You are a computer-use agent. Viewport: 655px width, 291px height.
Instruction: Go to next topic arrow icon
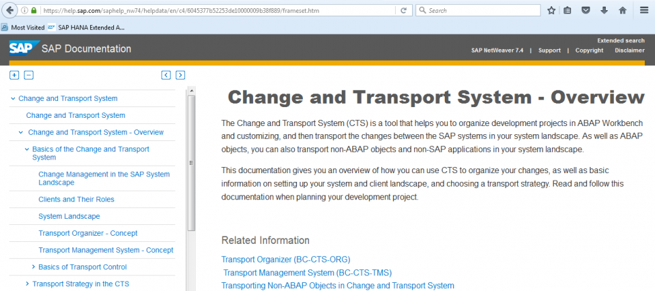coord(180,75)
